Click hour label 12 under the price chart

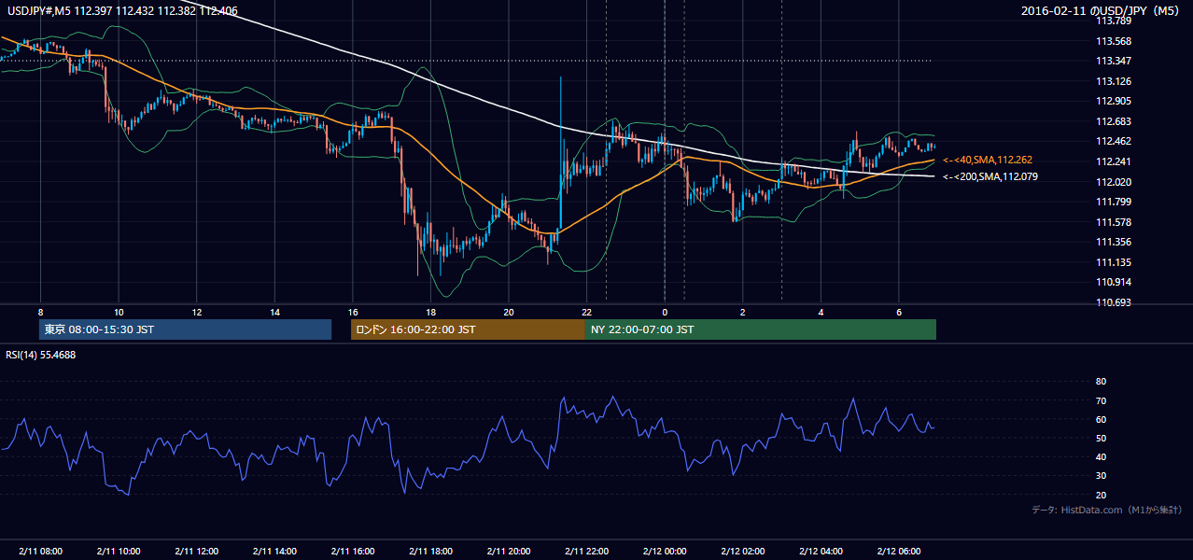click(197, 312)
